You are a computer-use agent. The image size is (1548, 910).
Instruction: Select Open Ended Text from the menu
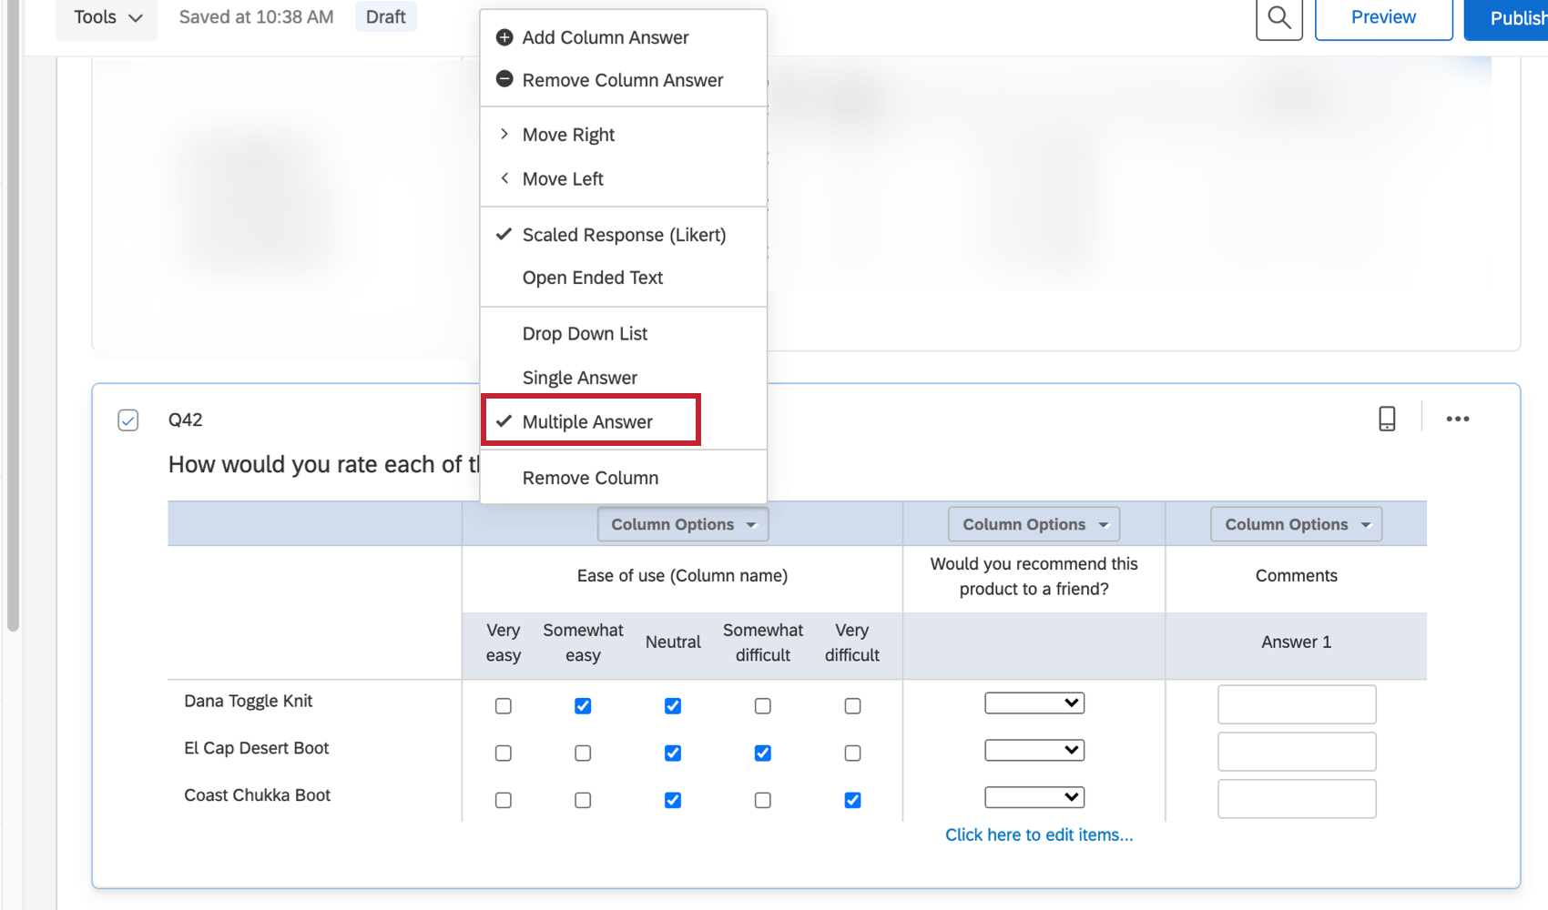click(592, 278)
